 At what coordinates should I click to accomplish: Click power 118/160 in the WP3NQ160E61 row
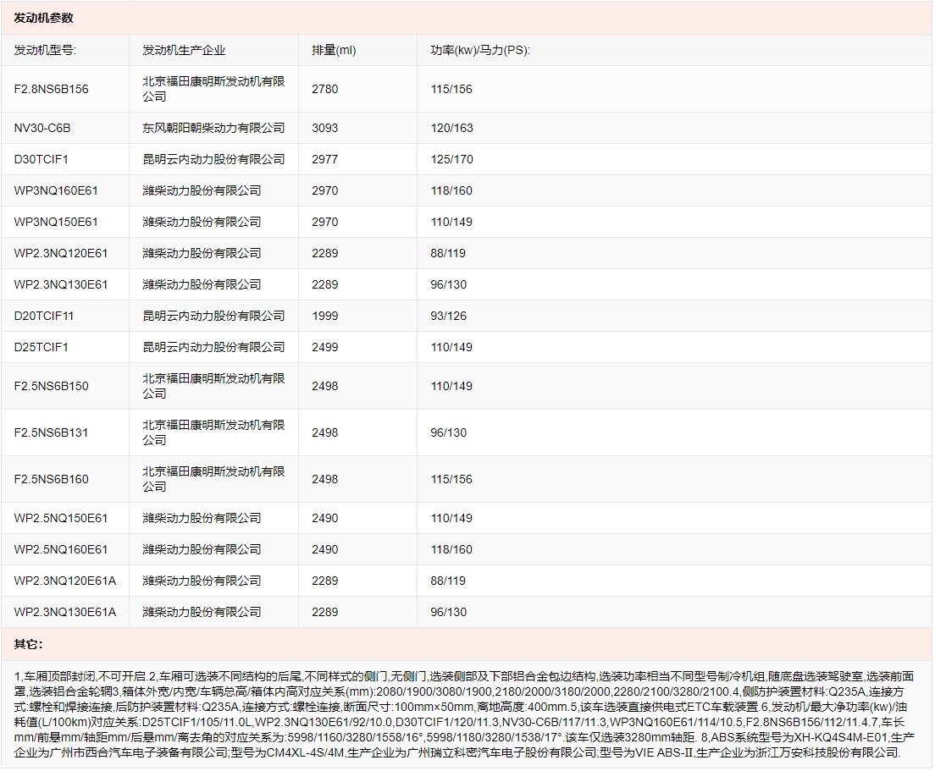click(451, 190)
